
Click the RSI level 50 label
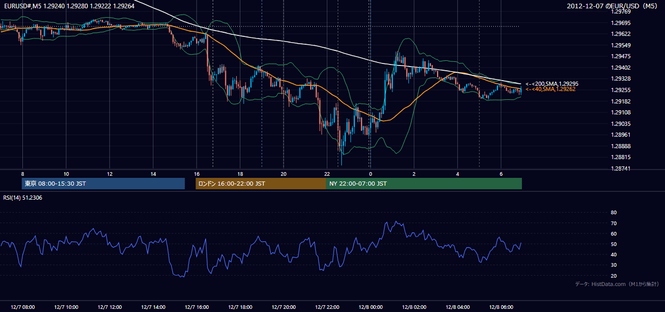point(613,244)
